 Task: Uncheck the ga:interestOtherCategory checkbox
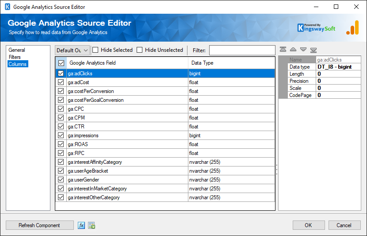pos(61,197)
